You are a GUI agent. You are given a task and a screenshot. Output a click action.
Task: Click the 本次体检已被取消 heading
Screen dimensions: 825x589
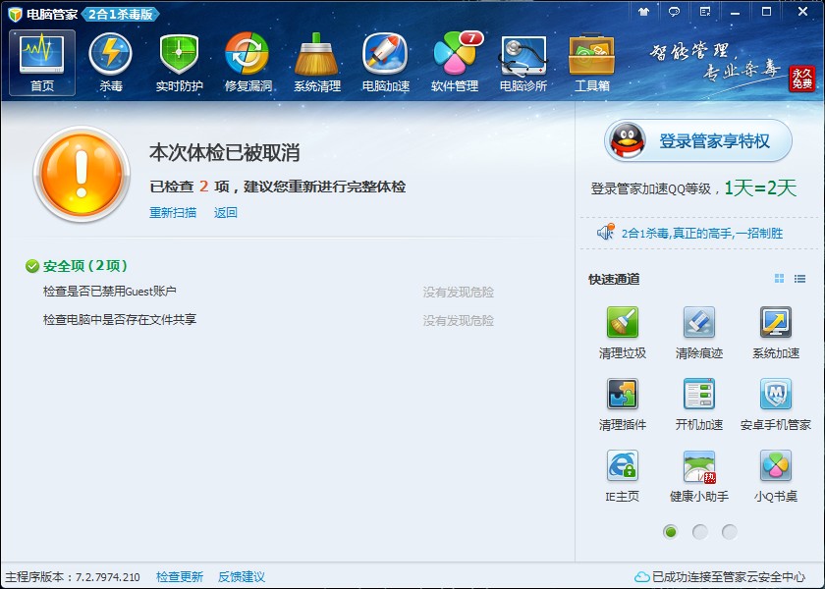point(225,152)
